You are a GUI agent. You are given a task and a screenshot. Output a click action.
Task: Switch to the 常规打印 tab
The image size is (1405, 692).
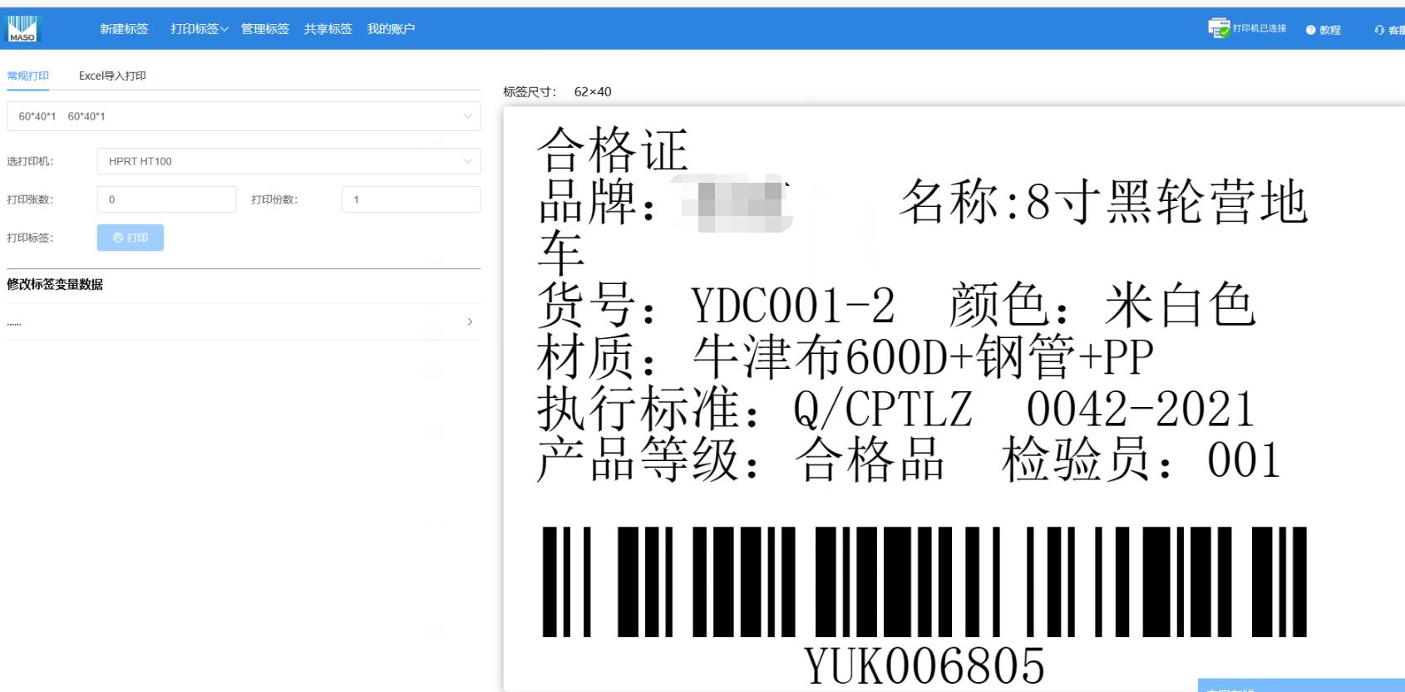(x=27, y=76)
